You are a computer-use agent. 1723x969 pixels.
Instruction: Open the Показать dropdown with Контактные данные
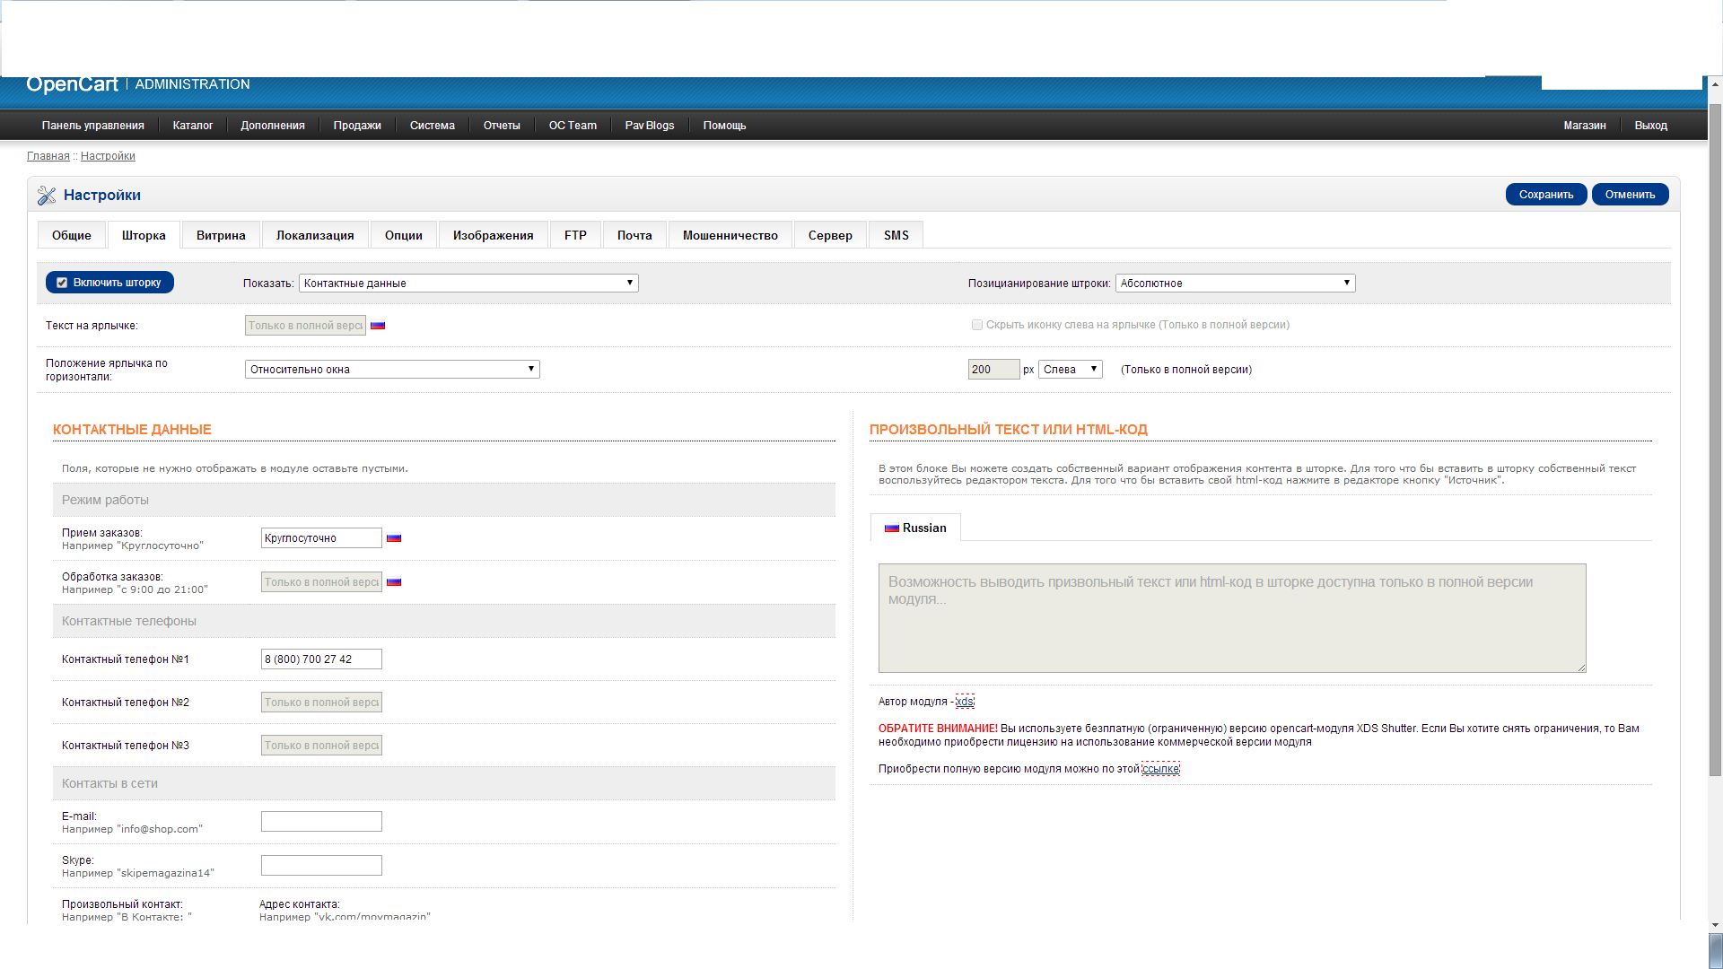tap(468, 284)
